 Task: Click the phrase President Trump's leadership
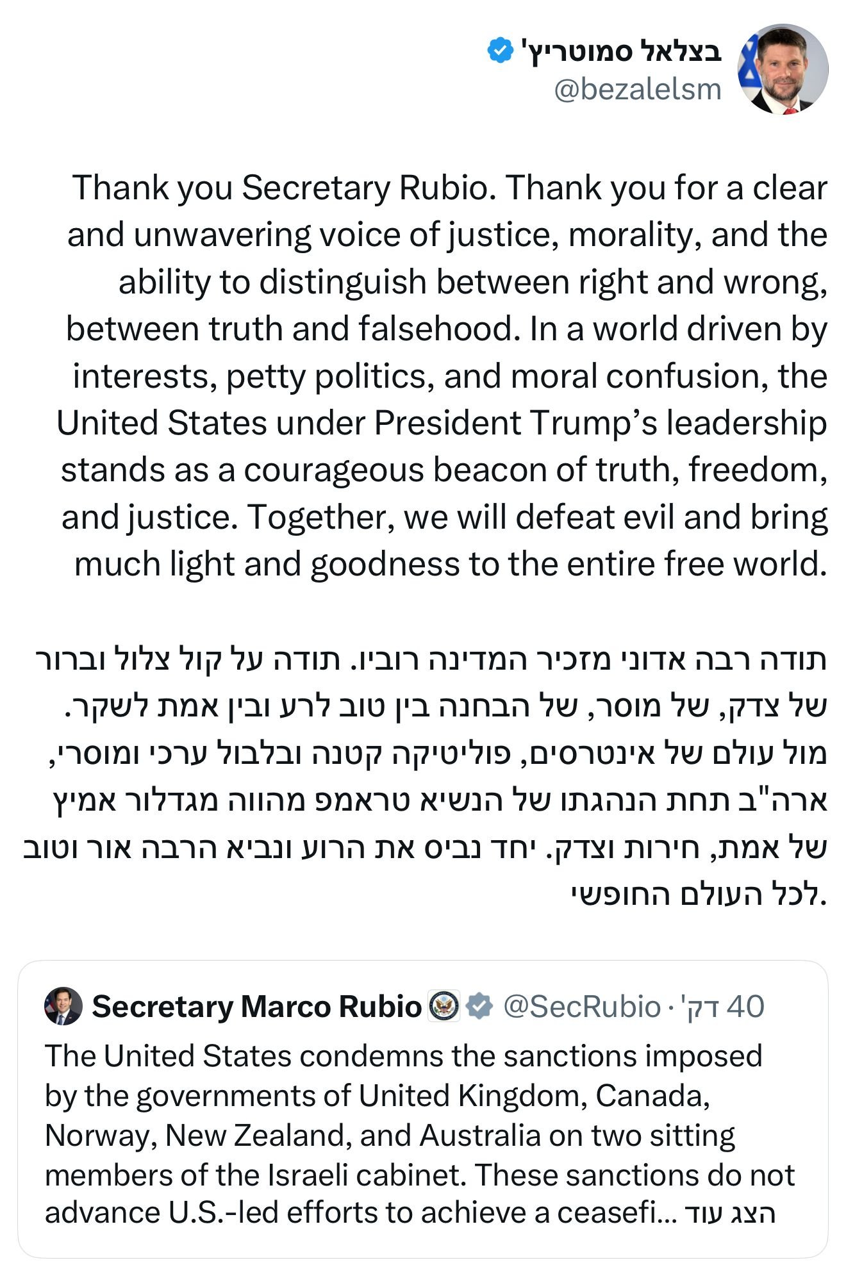coord(600,423)
